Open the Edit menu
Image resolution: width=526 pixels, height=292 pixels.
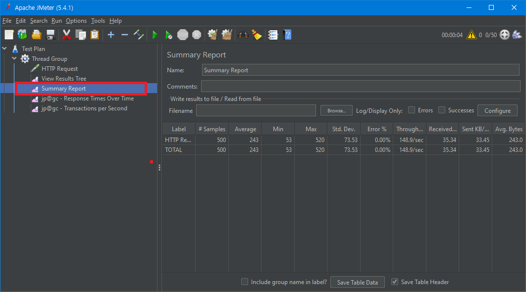tap(20, 21)
